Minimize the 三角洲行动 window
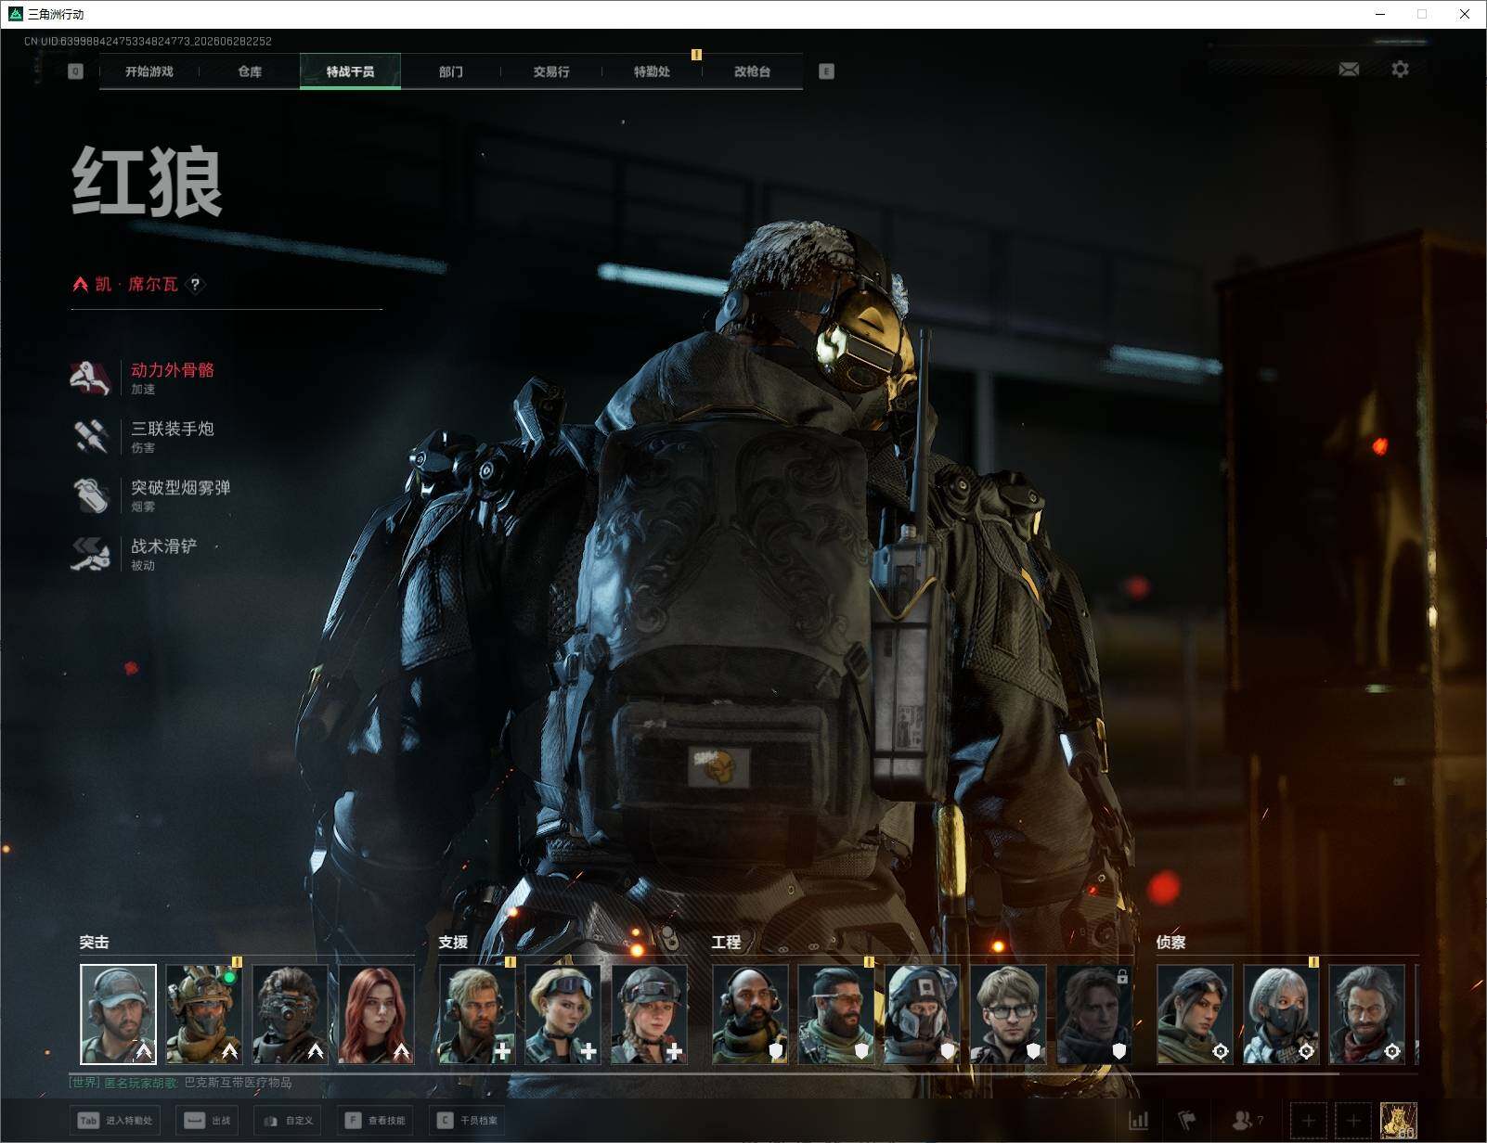 point(1379,14)
